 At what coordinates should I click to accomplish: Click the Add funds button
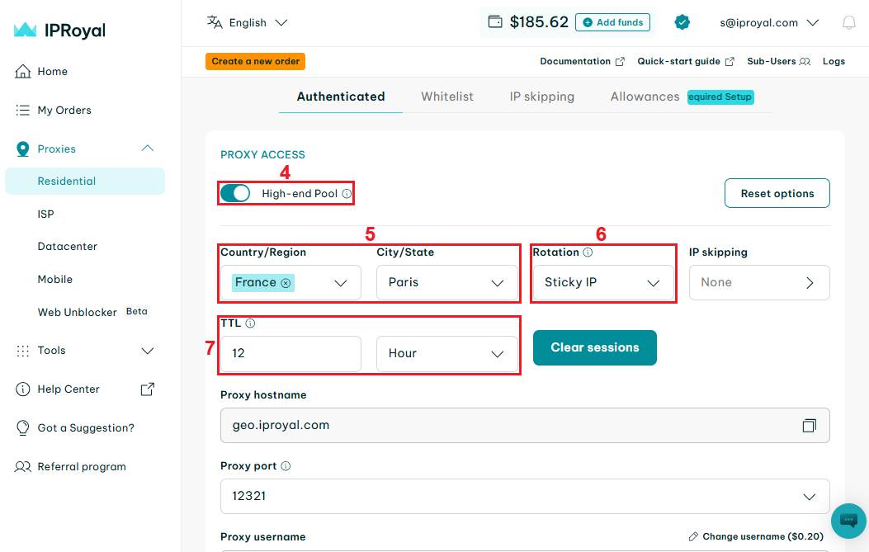click(612, 22)
